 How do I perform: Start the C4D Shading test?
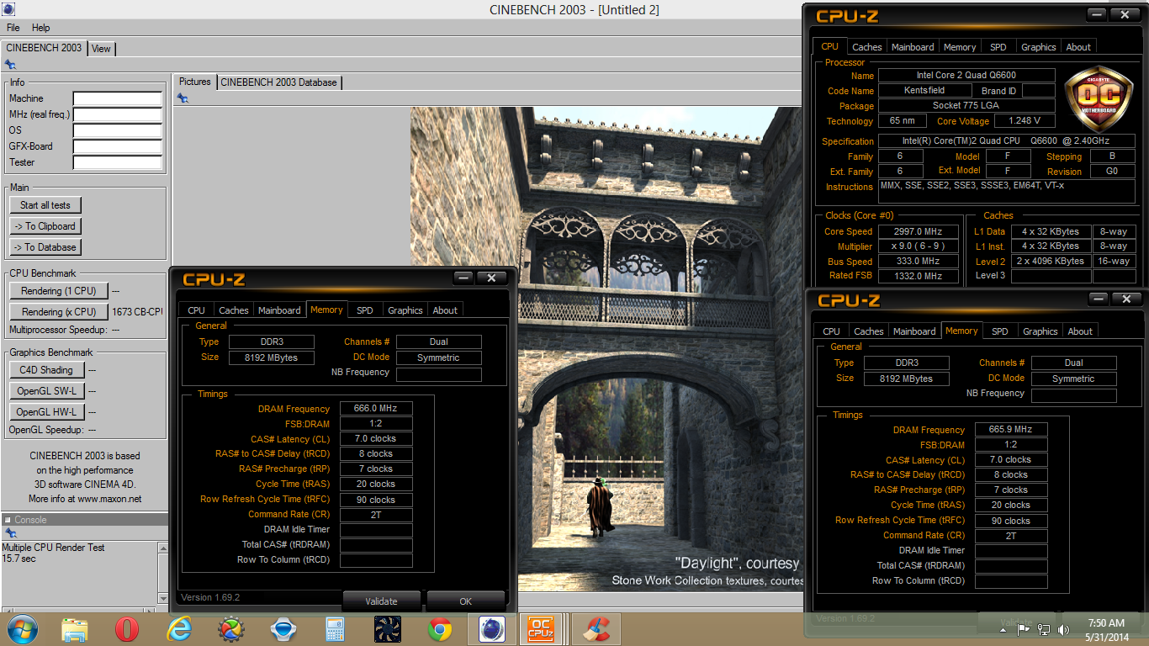[x=46, y=370]
